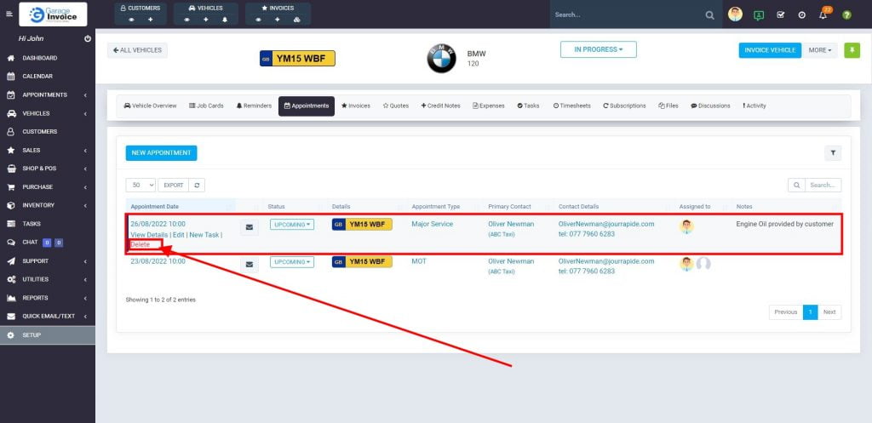Expand the MORE dropdown button
Viewport: 872px width, 423px height.
click(821, 50)
